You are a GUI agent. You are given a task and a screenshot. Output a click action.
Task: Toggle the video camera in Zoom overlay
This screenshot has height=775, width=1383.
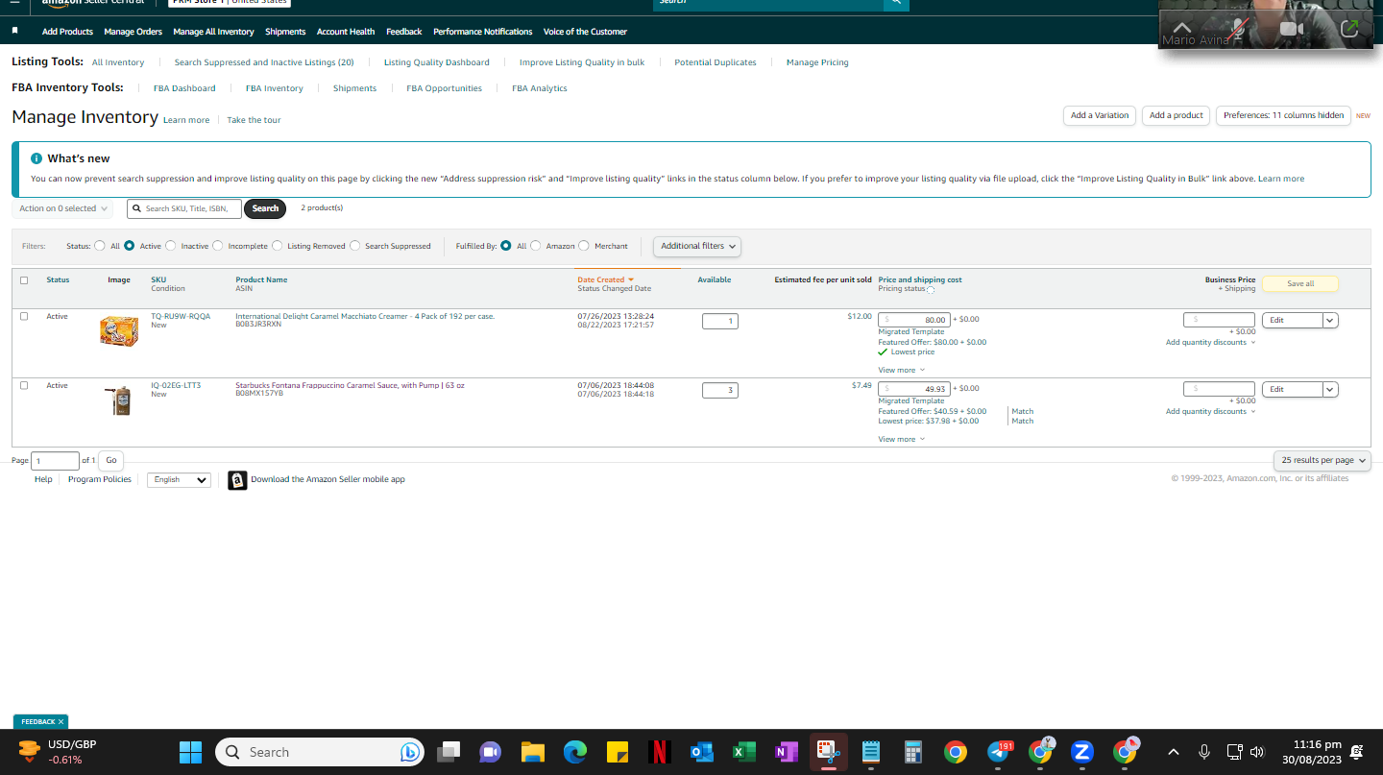click(1292, 29)
